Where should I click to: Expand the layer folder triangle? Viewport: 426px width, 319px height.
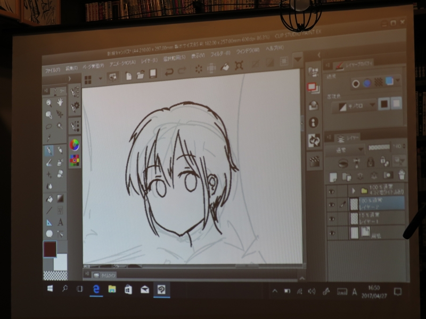point(354,191)
